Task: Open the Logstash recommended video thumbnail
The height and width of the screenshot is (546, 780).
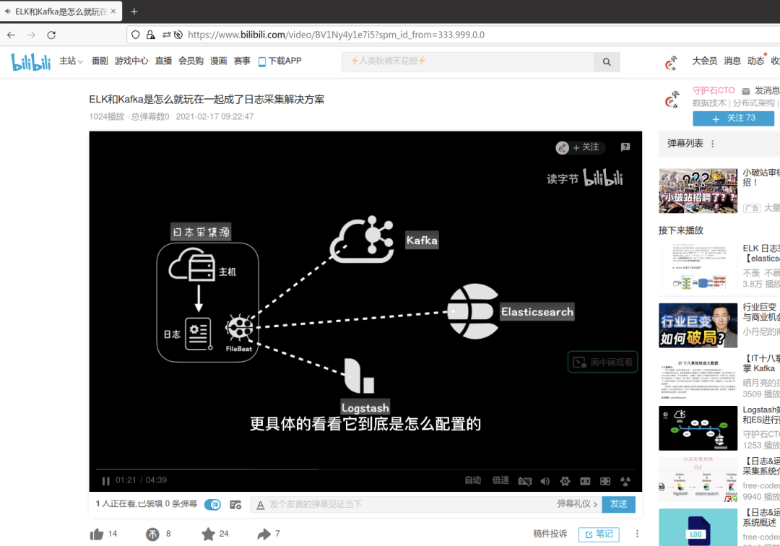Action: (698, 428)
